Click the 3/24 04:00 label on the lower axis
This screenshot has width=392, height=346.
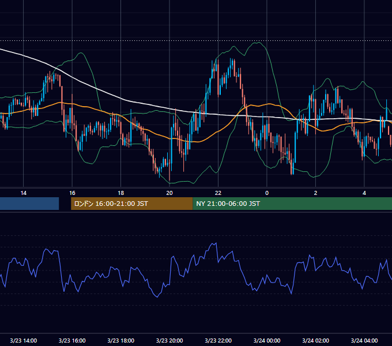(x=364, y=340)
